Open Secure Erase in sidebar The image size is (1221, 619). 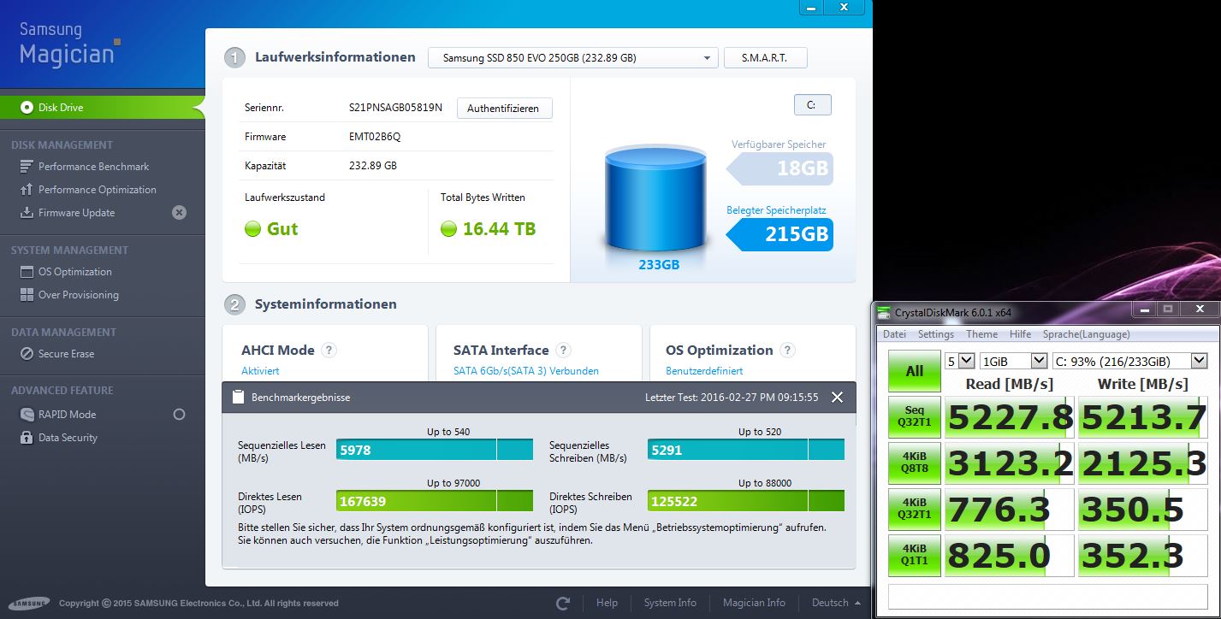(66, 354)
